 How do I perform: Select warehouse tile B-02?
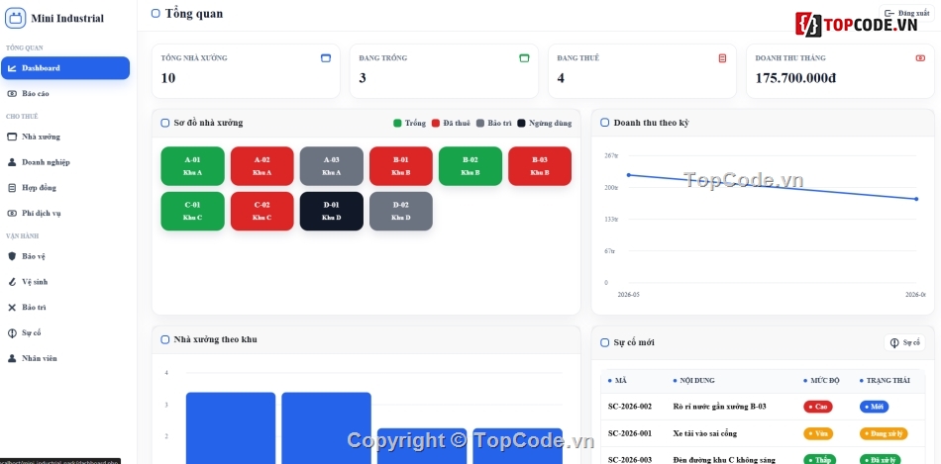pos(470,166)
